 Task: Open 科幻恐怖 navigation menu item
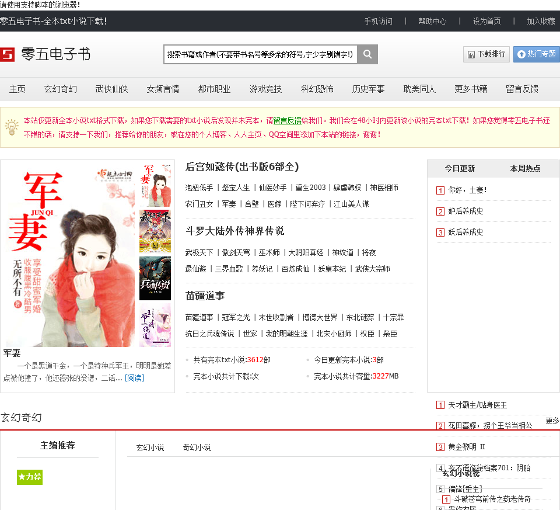[317, 89]
